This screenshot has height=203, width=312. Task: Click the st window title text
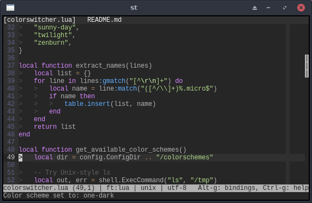(x=134, y=8)
